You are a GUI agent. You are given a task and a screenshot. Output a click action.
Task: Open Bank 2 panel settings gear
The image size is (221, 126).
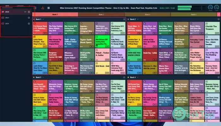coord(218,19)
